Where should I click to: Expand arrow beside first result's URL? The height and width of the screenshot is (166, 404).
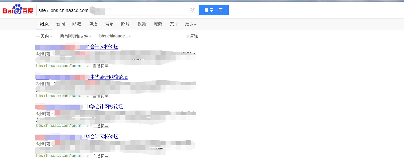click(88, 66)
